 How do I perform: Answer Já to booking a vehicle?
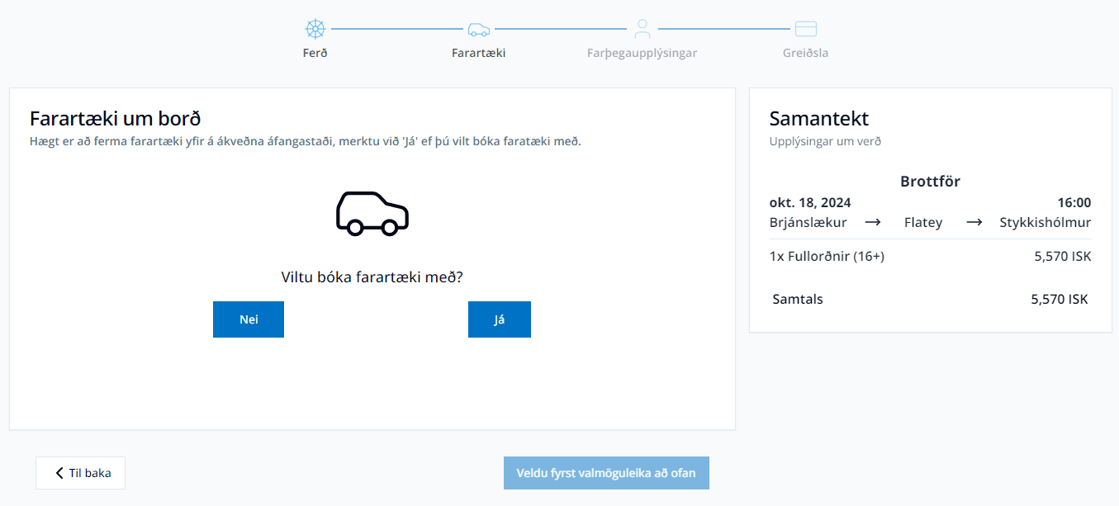click(499, 319)
